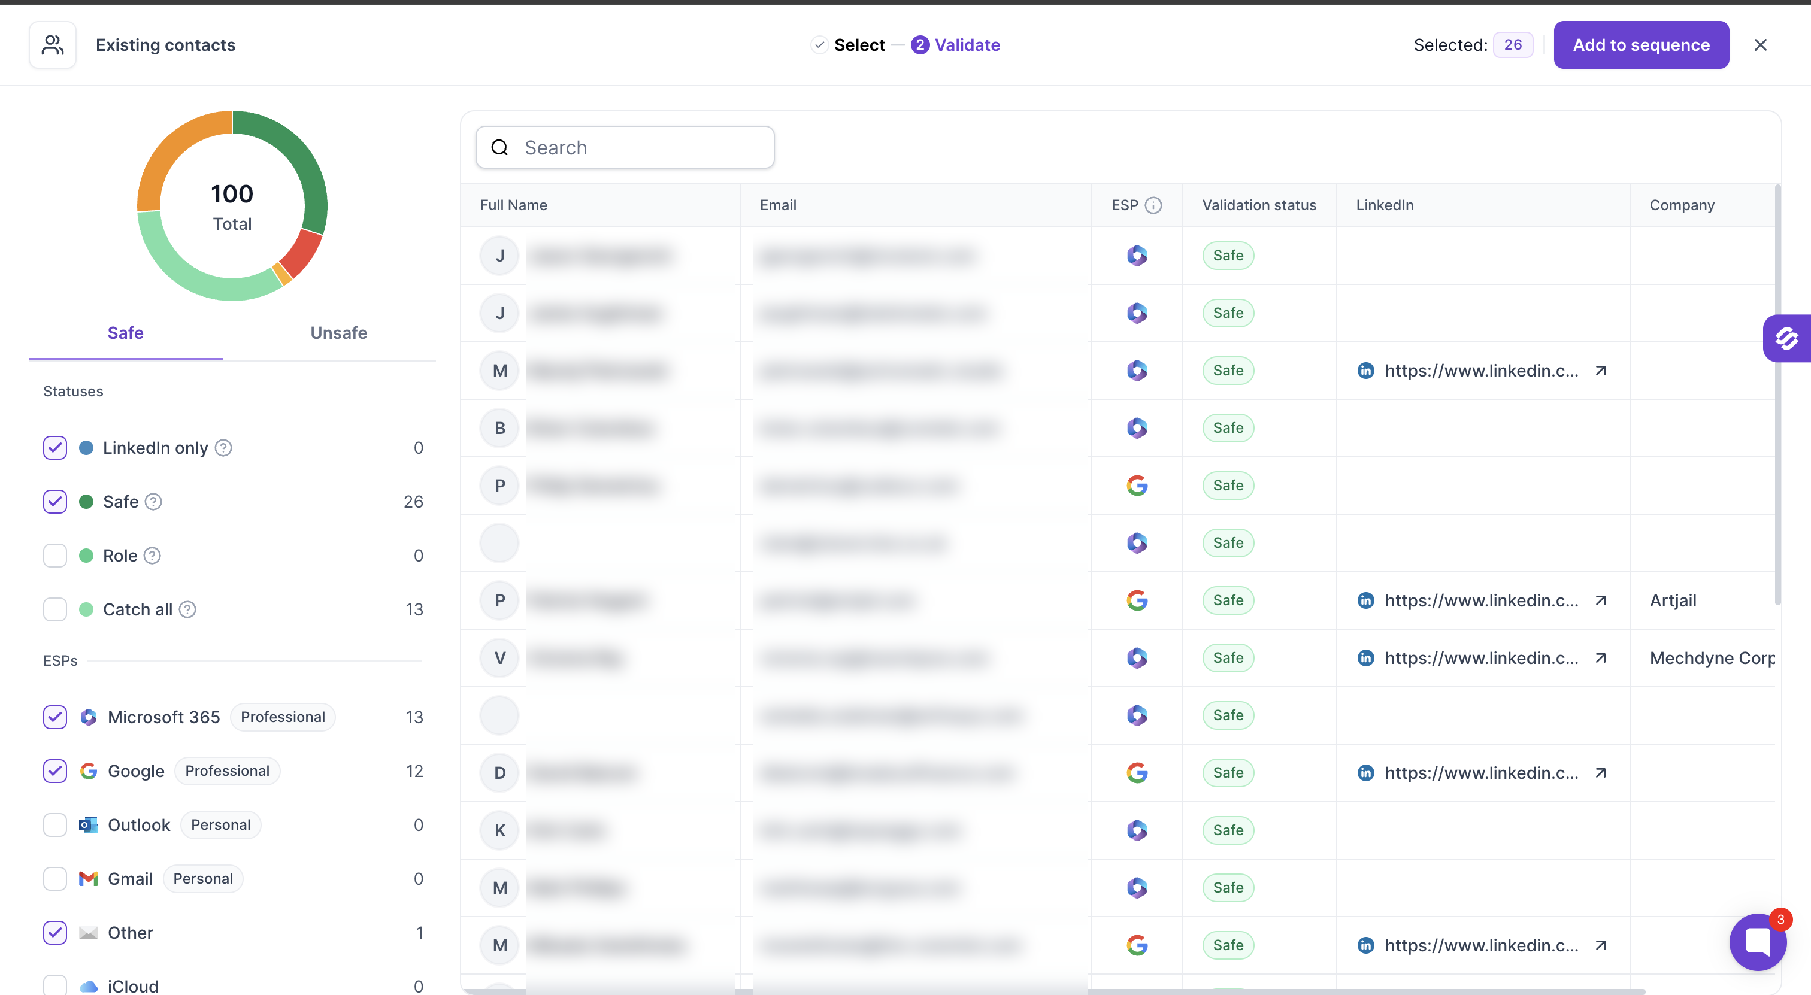
Task: Click the Full Name column header
Action: 513,205
